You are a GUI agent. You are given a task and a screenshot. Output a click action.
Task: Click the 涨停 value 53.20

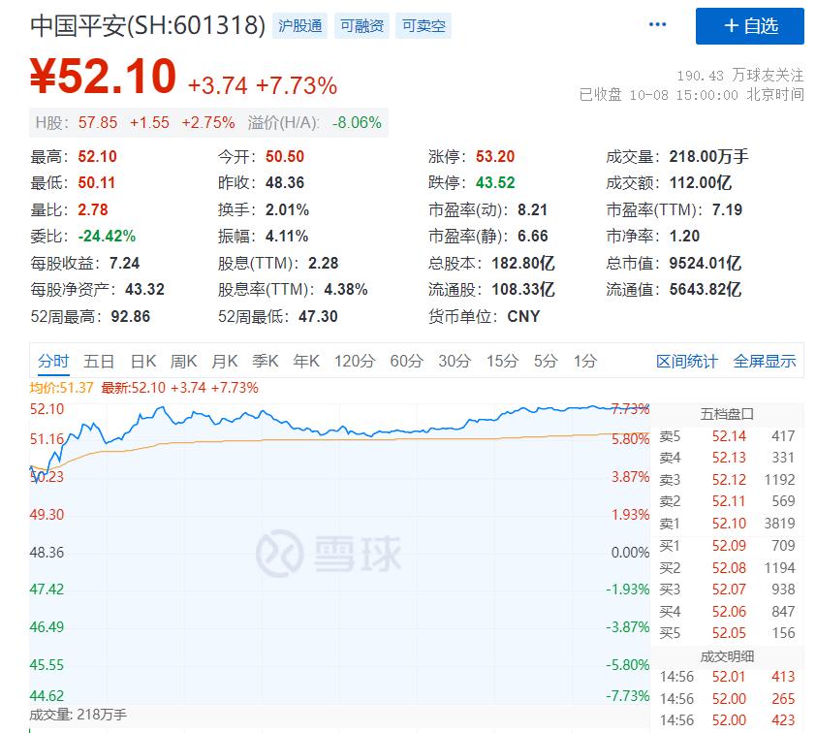pyautogui.click(x=495, y=157)
